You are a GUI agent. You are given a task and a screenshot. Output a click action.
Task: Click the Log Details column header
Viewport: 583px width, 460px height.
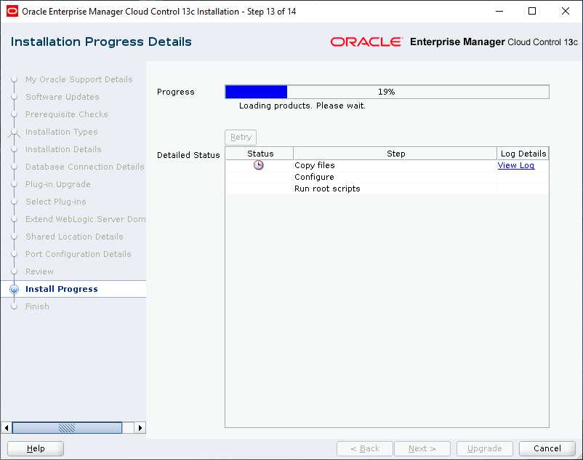[x=523, y=154]
